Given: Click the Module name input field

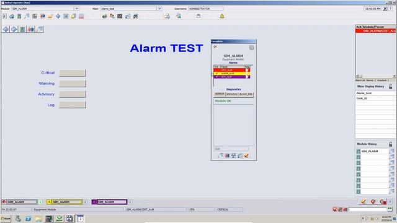Looking at the screenshot, I should [x=42, y=9].
